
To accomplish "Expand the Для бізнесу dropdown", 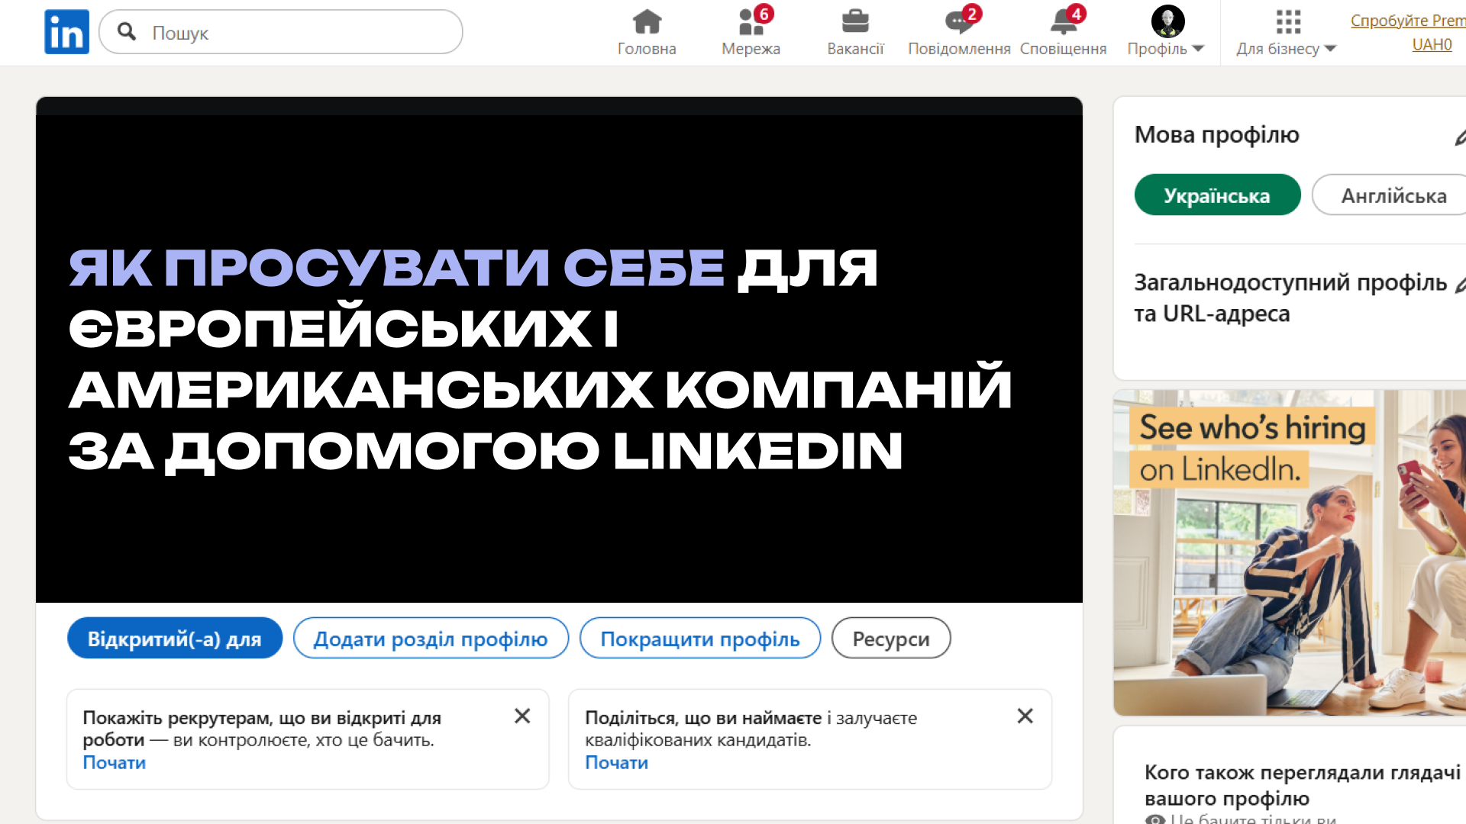I will pyautogui.click(x=1287, y=49).
